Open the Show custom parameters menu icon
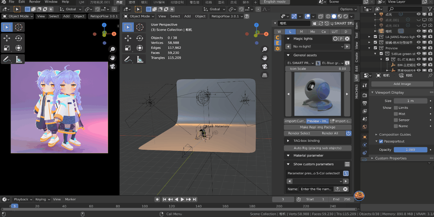 [347, 164]
